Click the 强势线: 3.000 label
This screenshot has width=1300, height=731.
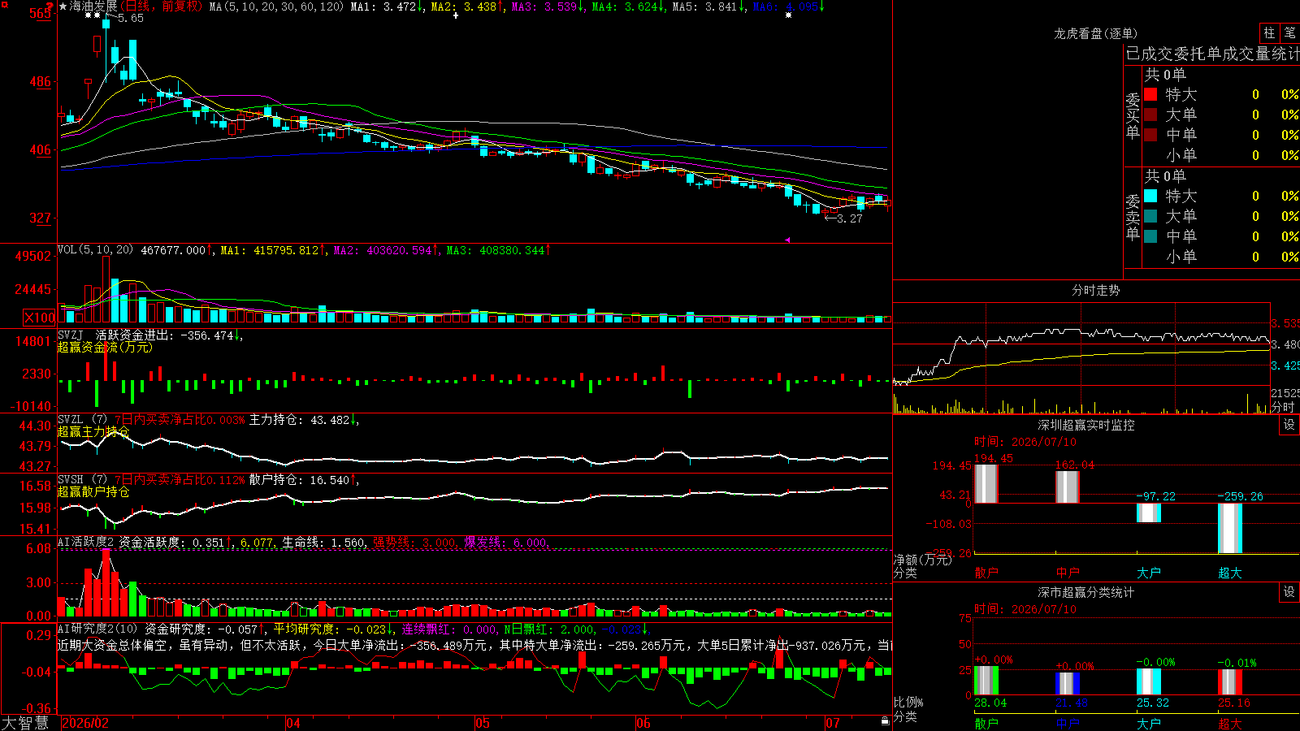pyautogui.click(x=414, y=542)
